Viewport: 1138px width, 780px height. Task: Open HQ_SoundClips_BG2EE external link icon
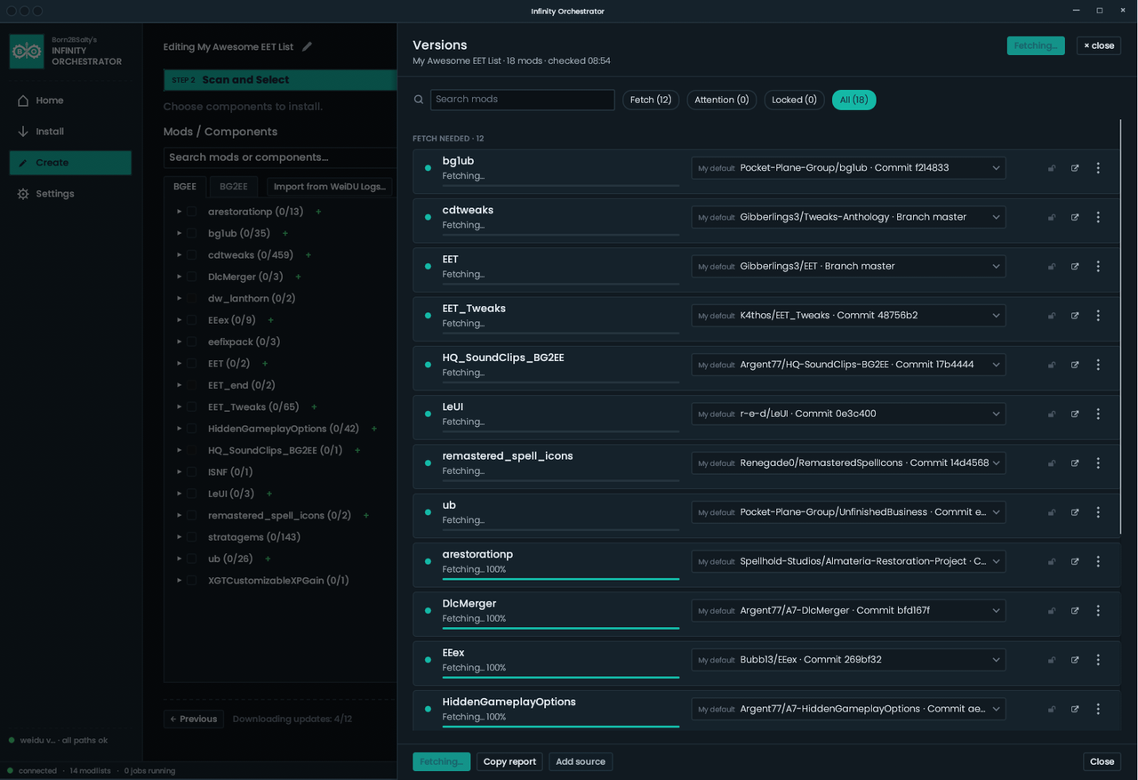(x=1075, y=365)
